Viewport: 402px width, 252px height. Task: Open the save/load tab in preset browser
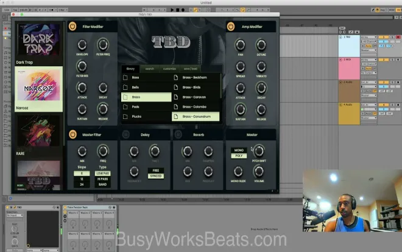pos(191,69)
